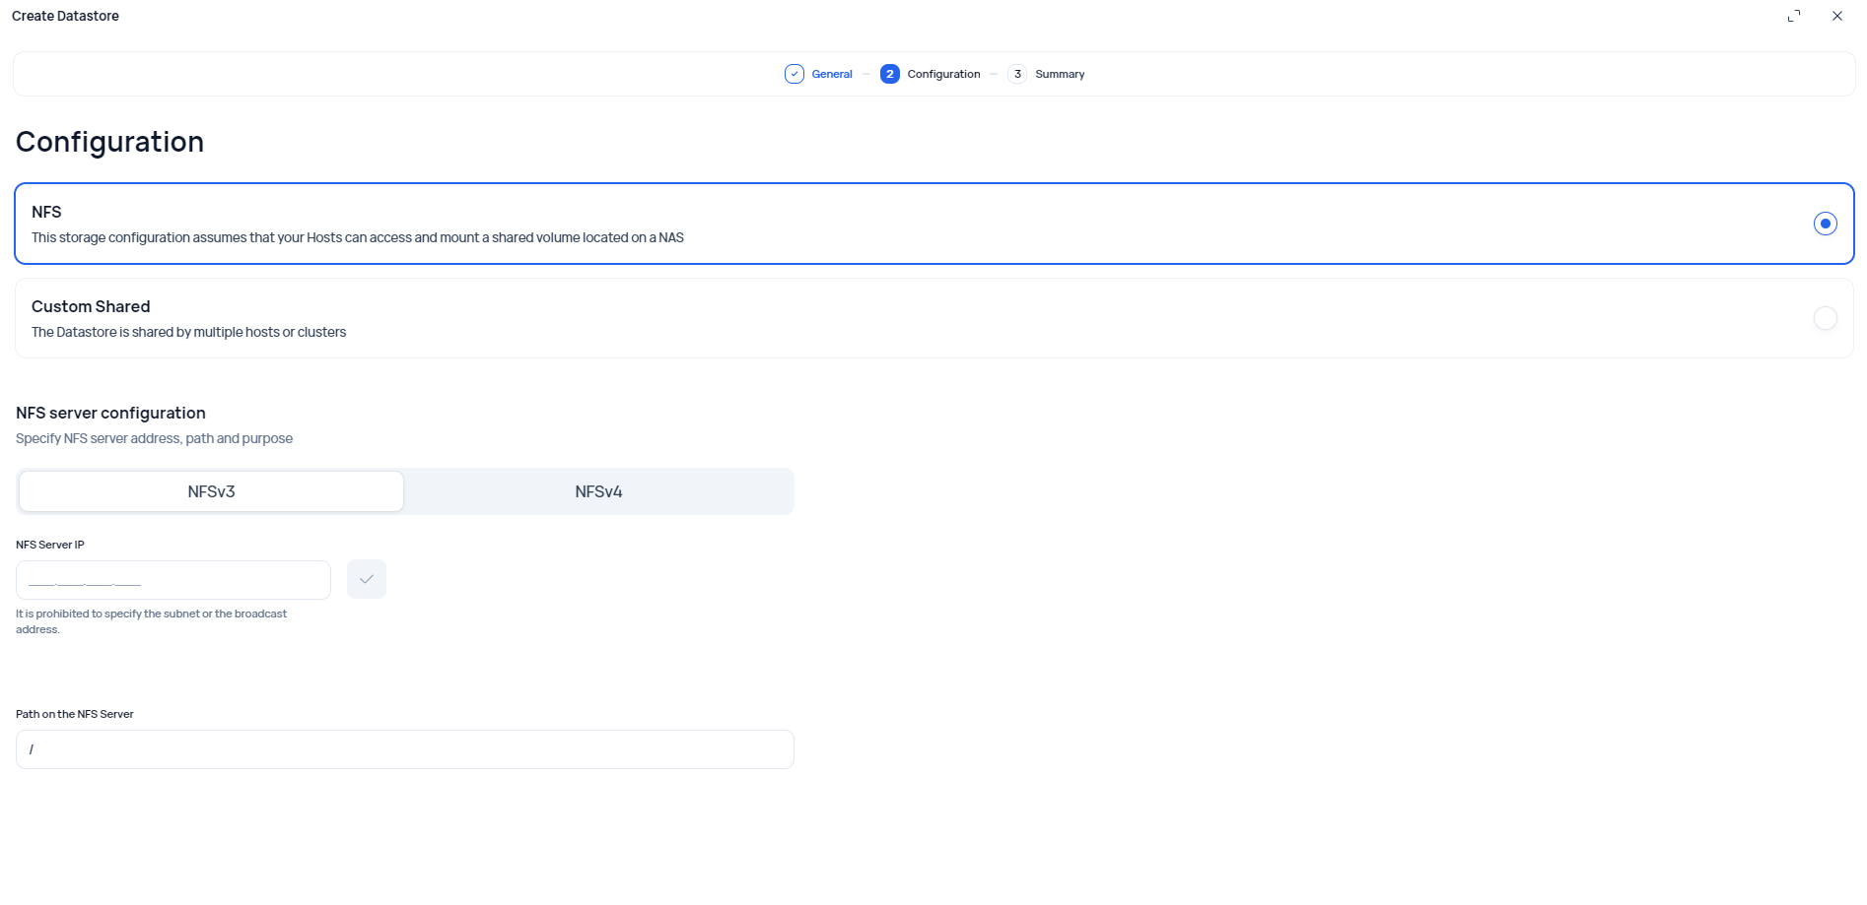
Task: Go back to the General step
Action: tap(832, 74)
